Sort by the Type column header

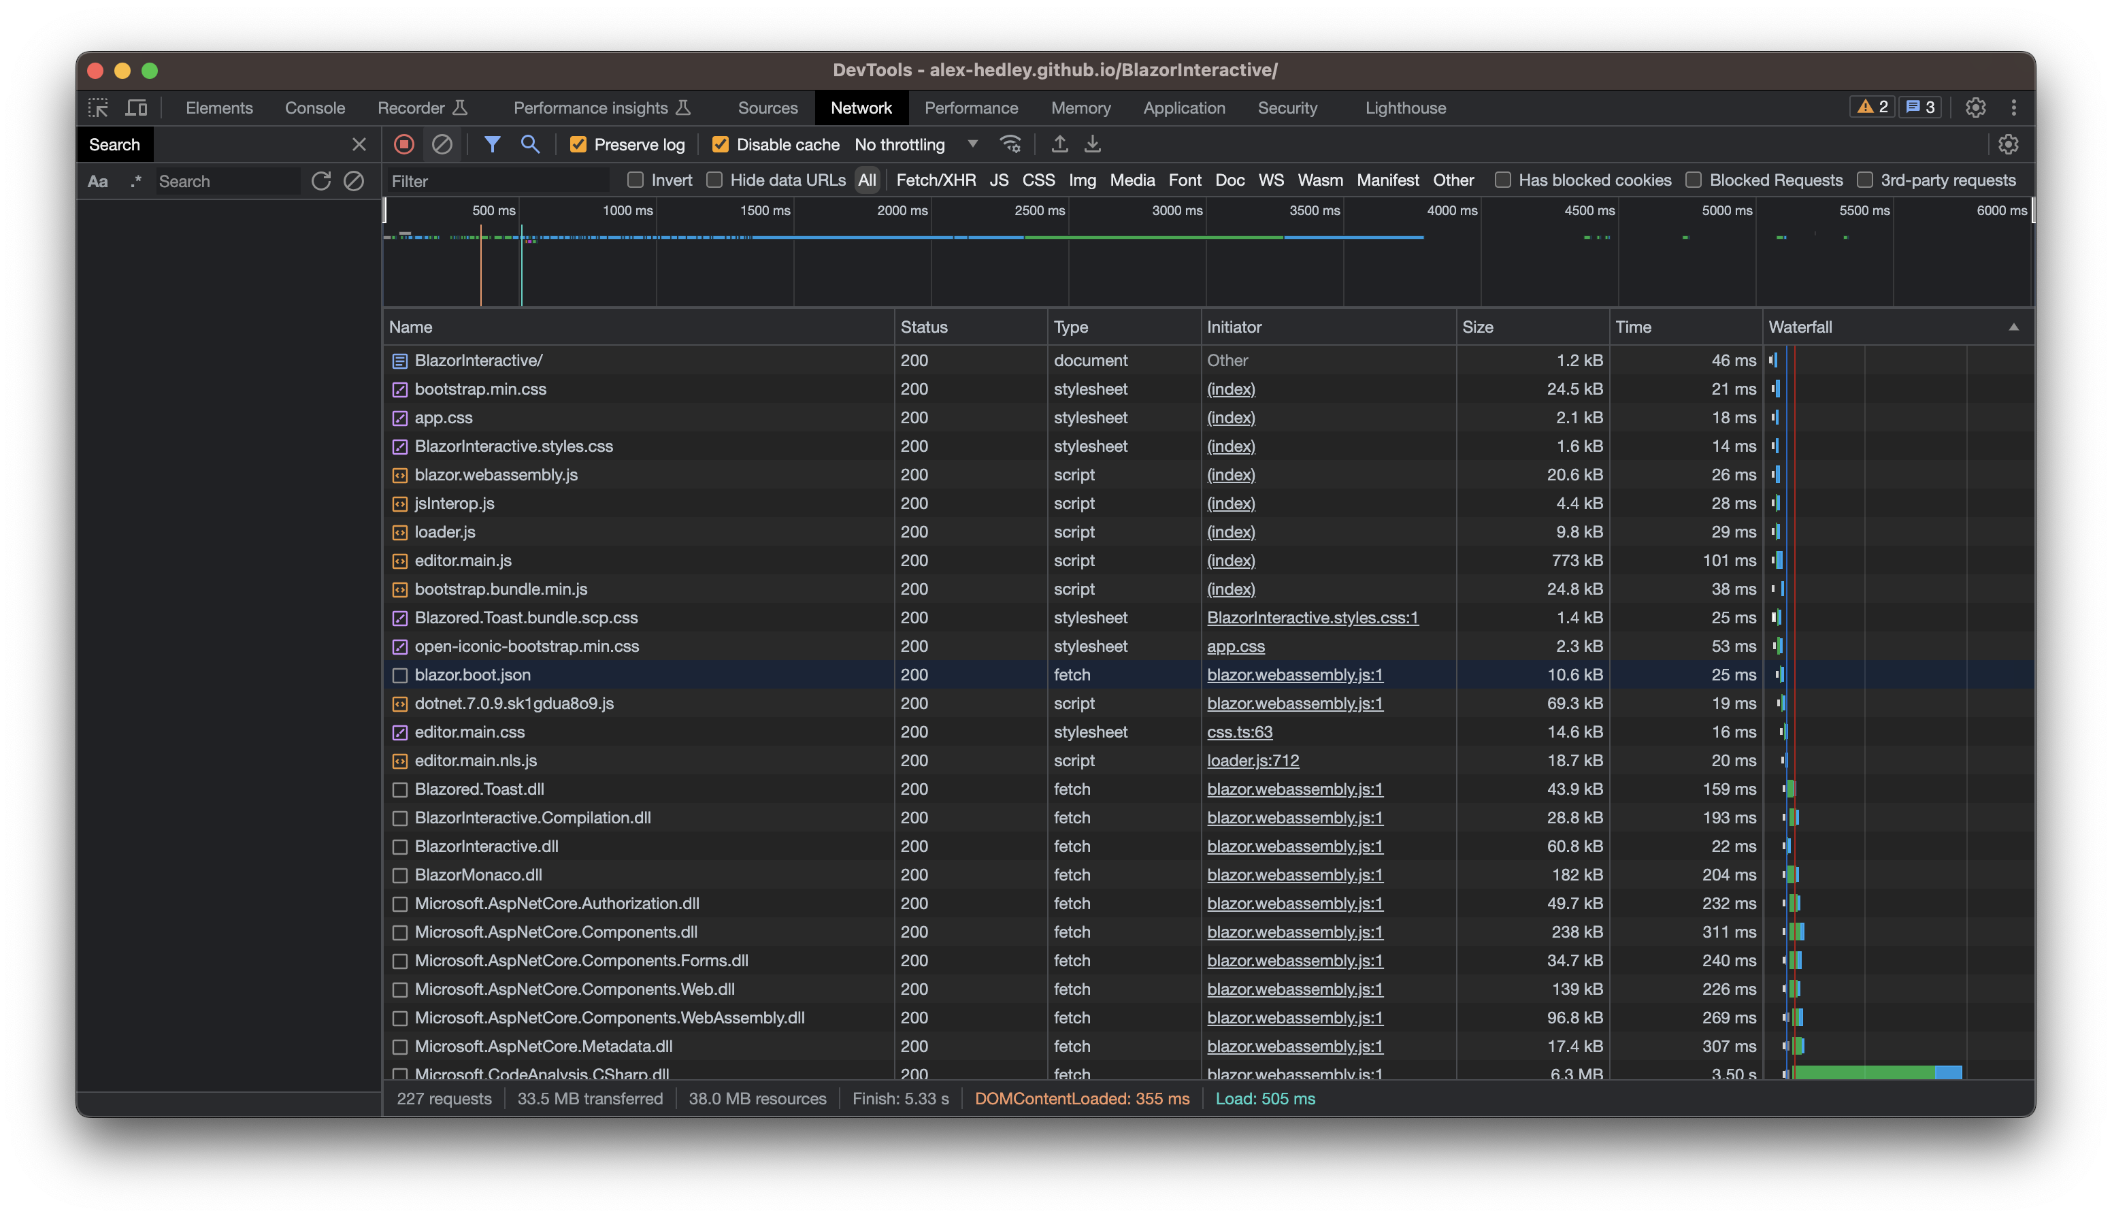pyautogui.click(x=1123, y=327)
